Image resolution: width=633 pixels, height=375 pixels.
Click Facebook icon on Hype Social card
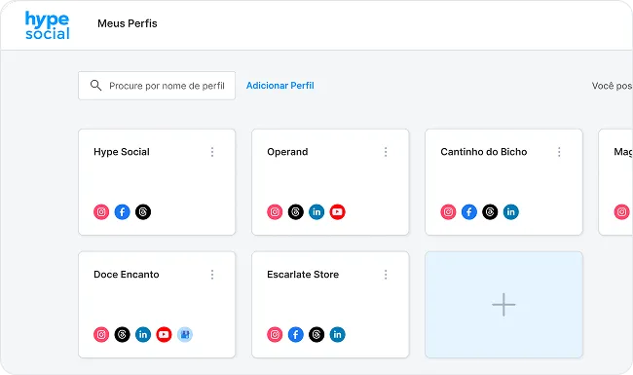tap(123, 212)
